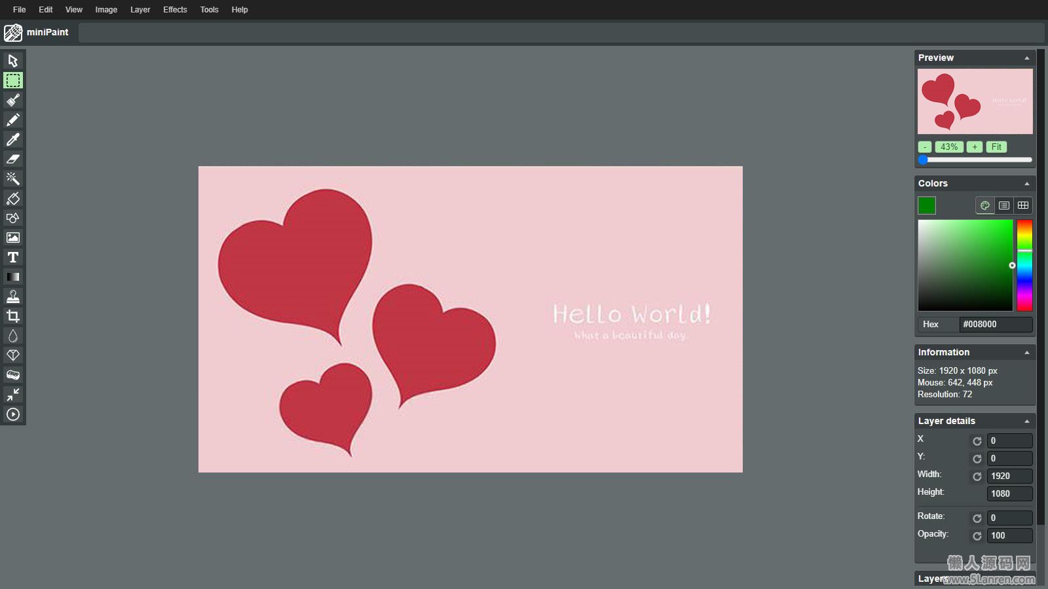
Task: Open the Effects menu
Action: (x=175, y=10)
